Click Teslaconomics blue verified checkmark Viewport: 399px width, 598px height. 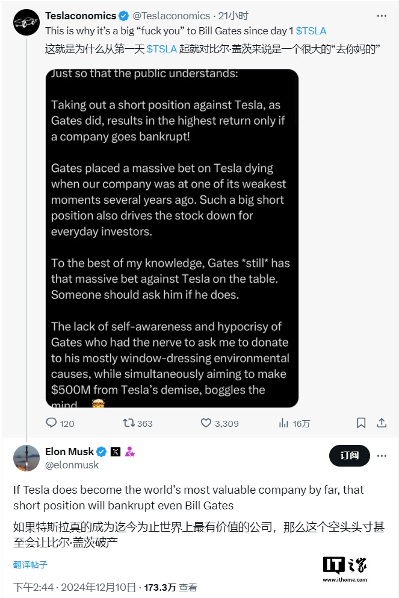[x=123, y=16]
